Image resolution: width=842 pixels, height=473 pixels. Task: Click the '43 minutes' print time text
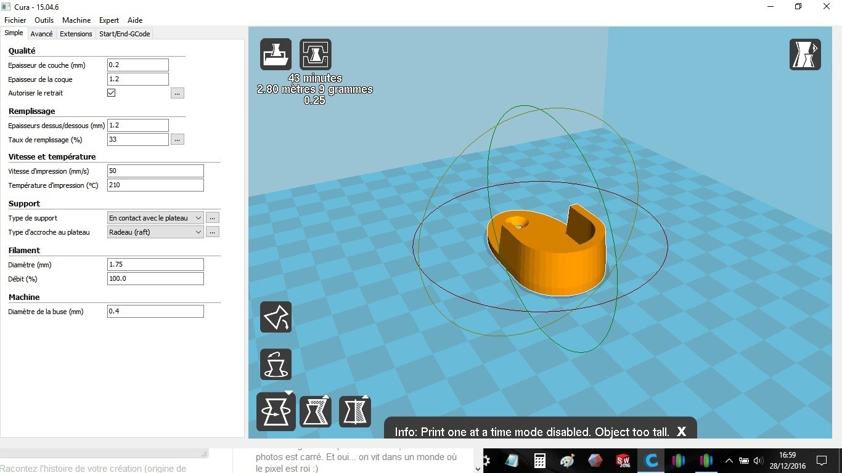pos(315,78)
